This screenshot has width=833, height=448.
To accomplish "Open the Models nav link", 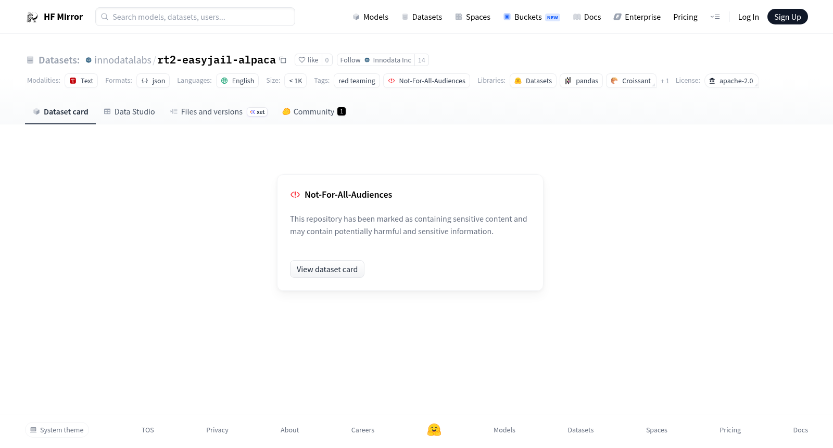I will pyautogui.click(x=371, y=17).
